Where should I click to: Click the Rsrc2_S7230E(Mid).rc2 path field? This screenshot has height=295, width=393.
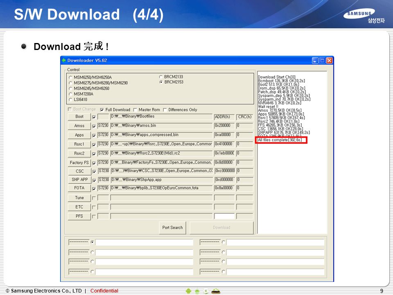click(x=161, y=153)
